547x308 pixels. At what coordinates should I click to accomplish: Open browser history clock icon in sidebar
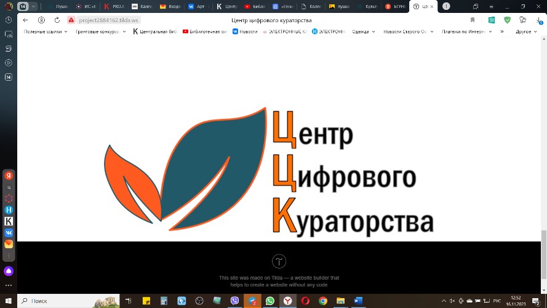(x=9, y=20)
